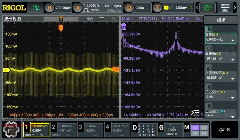Open the peak-to-peak 191.68mV measurement dropdown

point(233,60)
